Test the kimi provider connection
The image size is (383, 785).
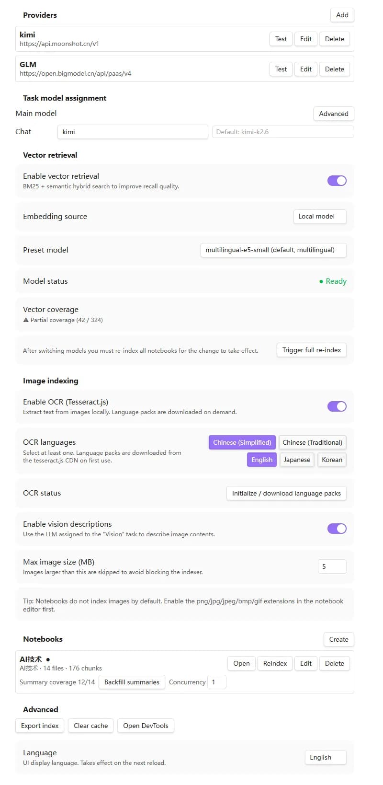coord(281,39)
